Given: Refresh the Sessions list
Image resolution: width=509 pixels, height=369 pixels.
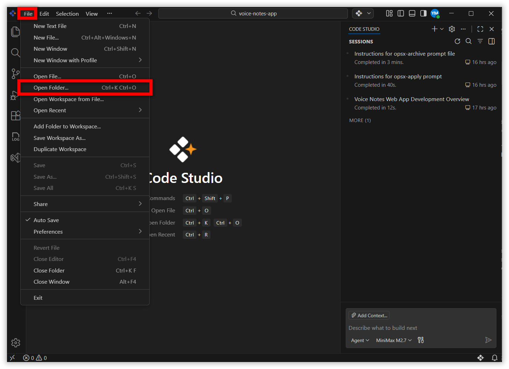Looking at the screenshot, I should tap(457, 41).
